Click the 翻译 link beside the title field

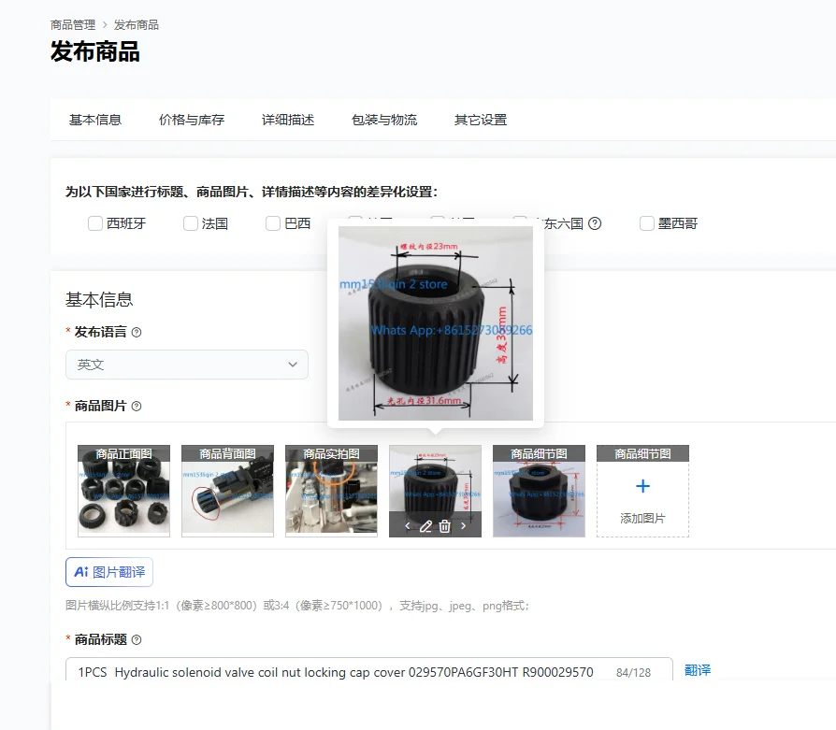pyautogui.click(x=698, y=670)
